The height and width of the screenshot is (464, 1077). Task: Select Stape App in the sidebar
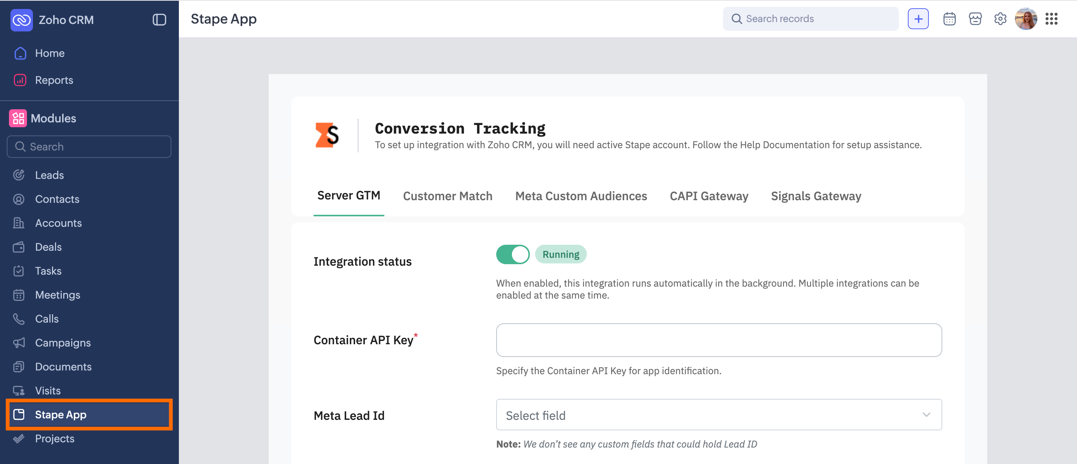point(89,414)
